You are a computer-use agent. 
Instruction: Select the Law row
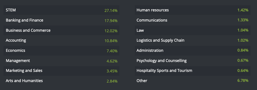pos(192,30)
